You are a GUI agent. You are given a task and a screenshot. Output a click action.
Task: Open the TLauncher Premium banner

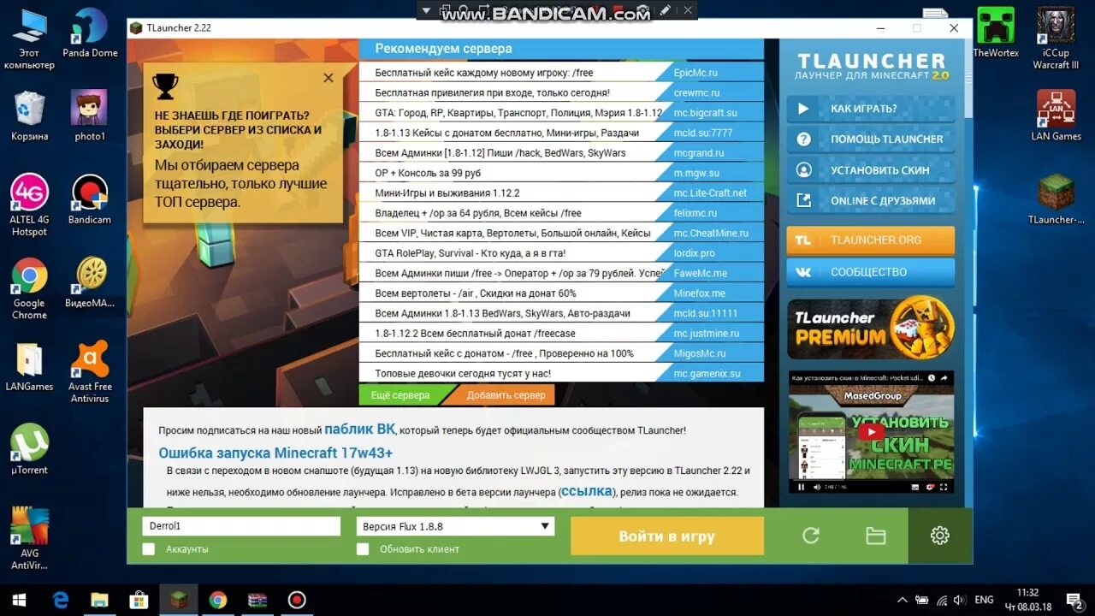[x=871, y=329]
